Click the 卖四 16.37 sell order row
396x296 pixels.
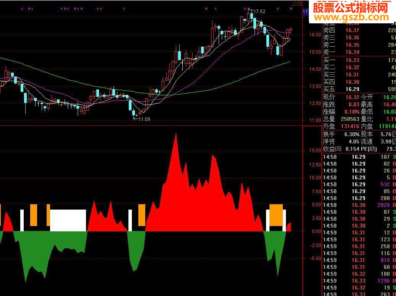(359, 30)
